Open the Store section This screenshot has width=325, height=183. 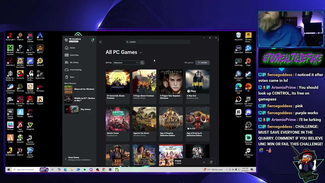point(70,77)
